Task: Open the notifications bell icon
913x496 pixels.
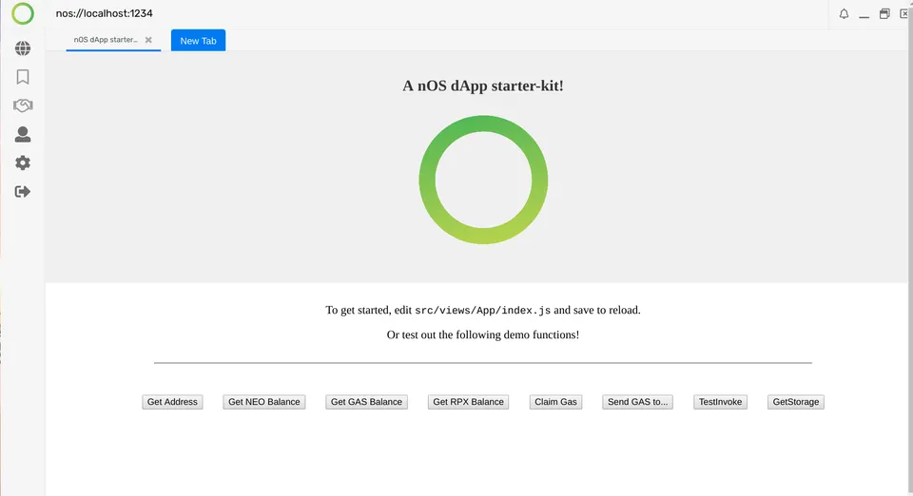Action: 844,14
